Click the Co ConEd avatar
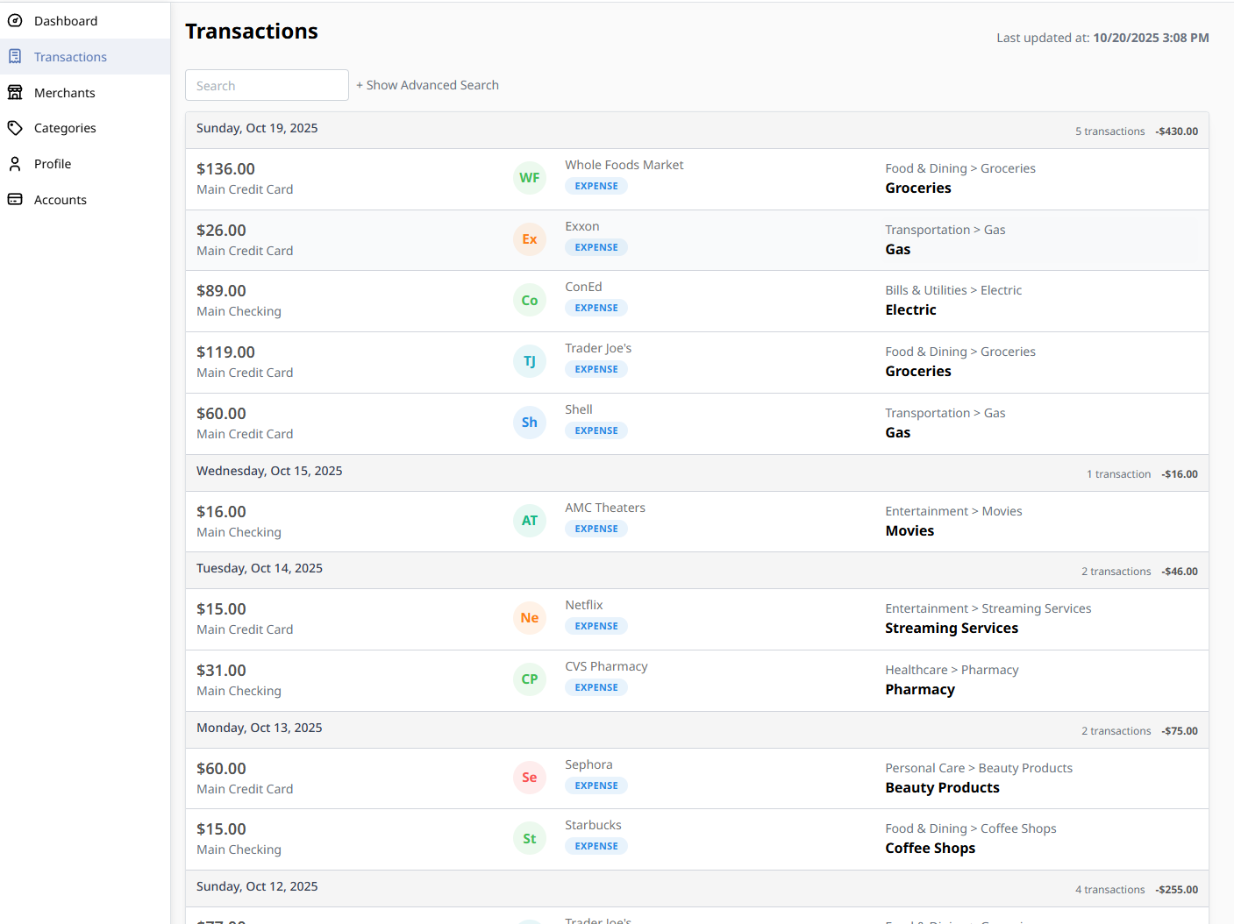 pyautogui.click(x=530, y=301)
